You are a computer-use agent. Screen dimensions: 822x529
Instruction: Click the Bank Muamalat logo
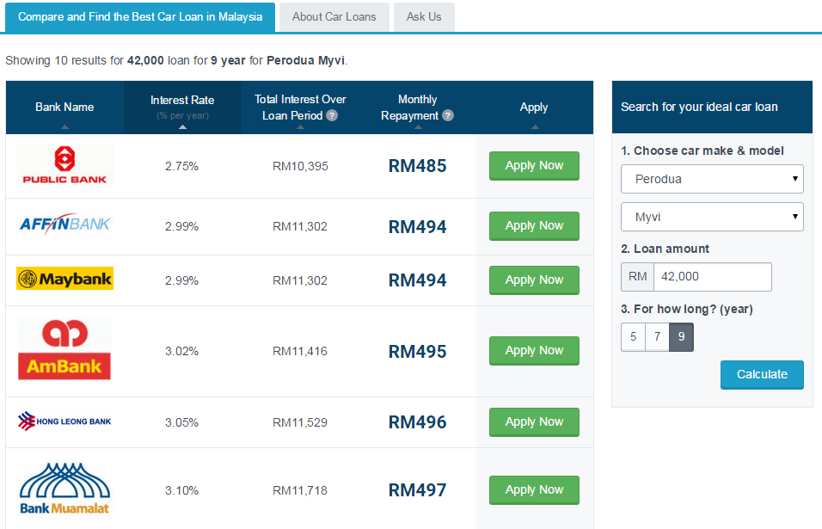pos(64,489)
